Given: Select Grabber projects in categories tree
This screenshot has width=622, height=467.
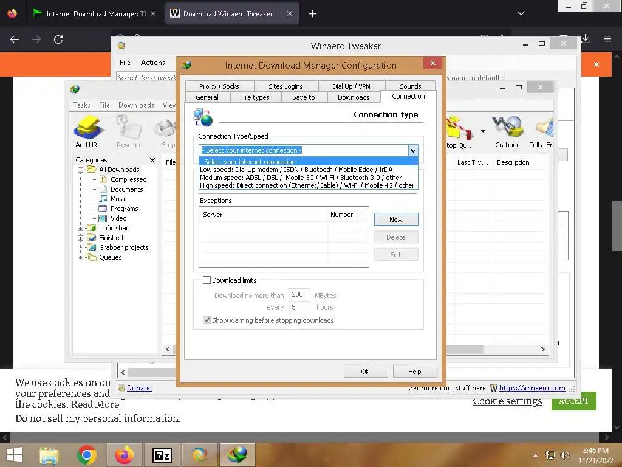Looking at the screenshot, I should point(123,247).
